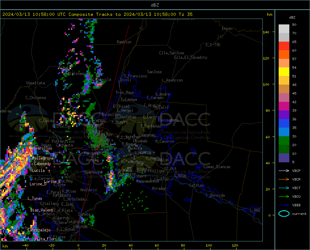The width and height of the screenshot is (310, 250).
Task: Click the 'Zapata' map label
Action: [x=84, y=214]
